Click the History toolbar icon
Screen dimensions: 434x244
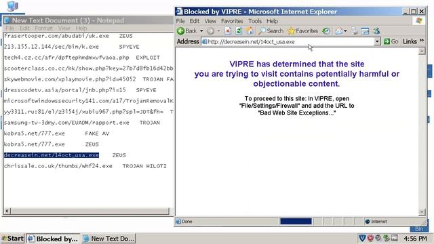click(326, 31)
